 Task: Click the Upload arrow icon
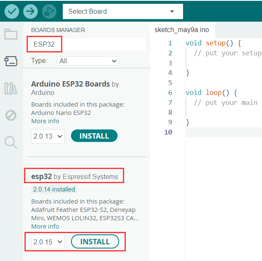[x=30, y=11]
